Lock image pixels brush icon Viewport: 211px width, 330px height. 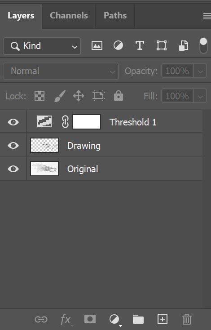click(x=60, y=96)
